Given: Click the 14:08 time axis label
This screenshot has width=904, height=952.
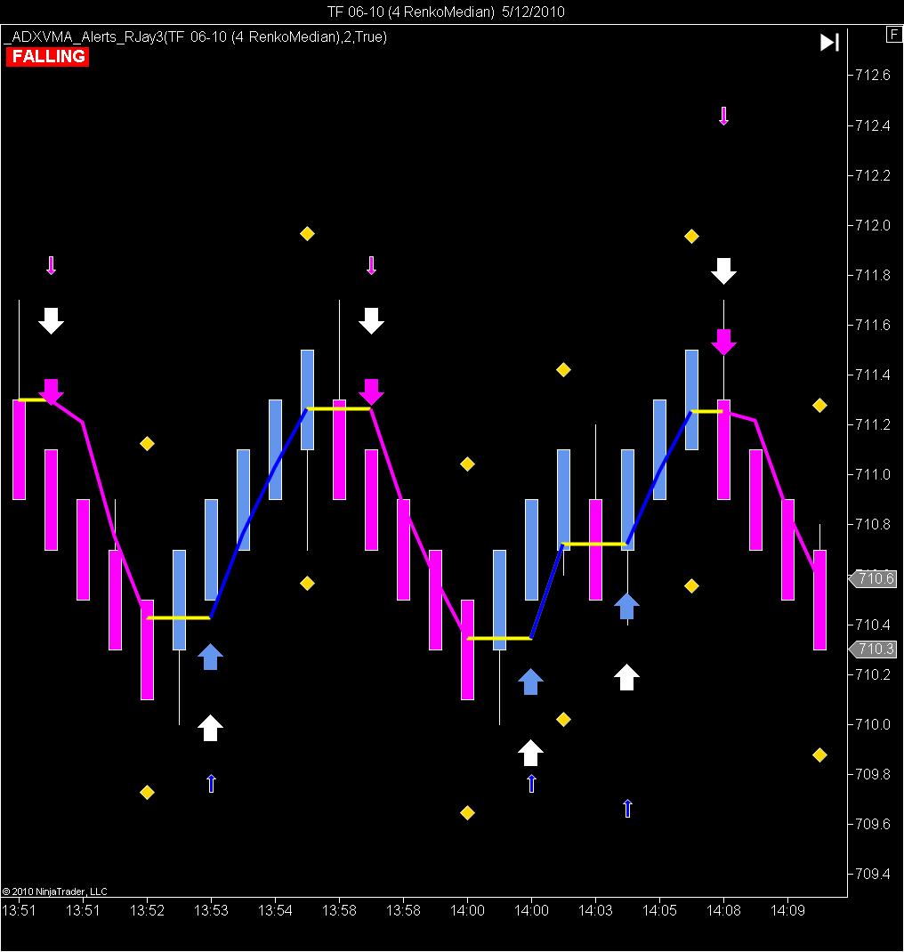Looking at the screenshot, I should 723,911.
